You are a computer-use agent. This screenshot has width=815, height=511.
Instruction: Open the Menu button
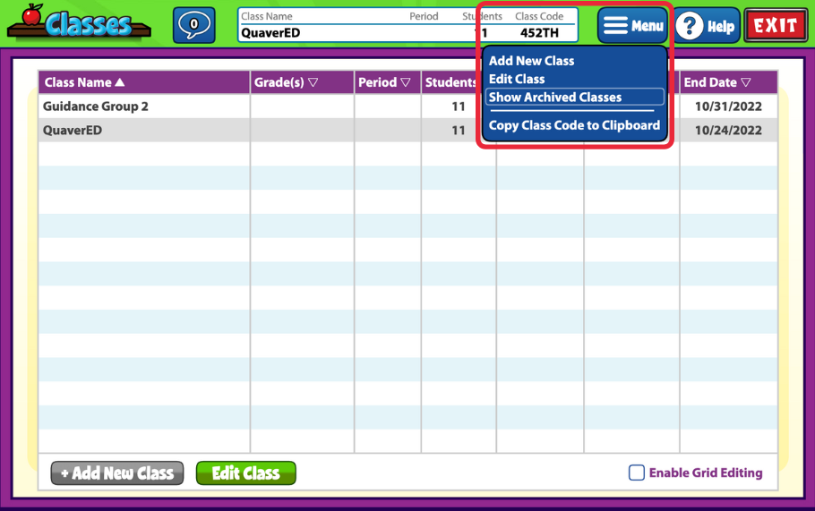coord(632,25)
